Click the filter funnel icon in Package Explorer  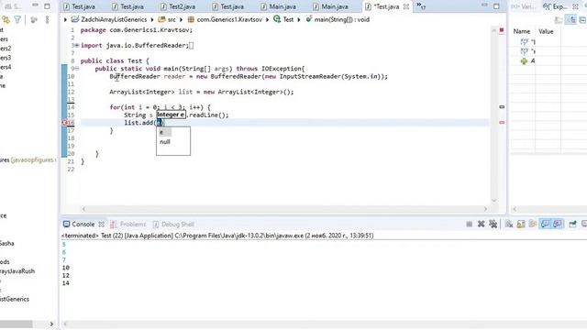tap(17, 20)
